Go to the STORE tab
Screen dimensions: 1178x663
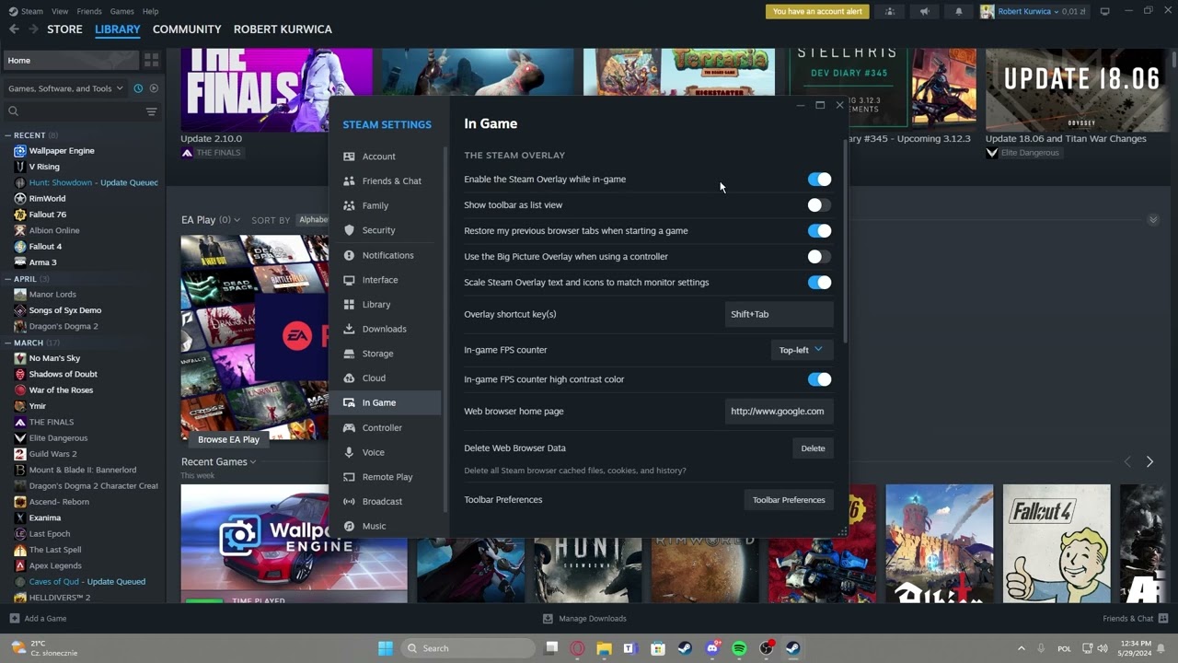64,29
